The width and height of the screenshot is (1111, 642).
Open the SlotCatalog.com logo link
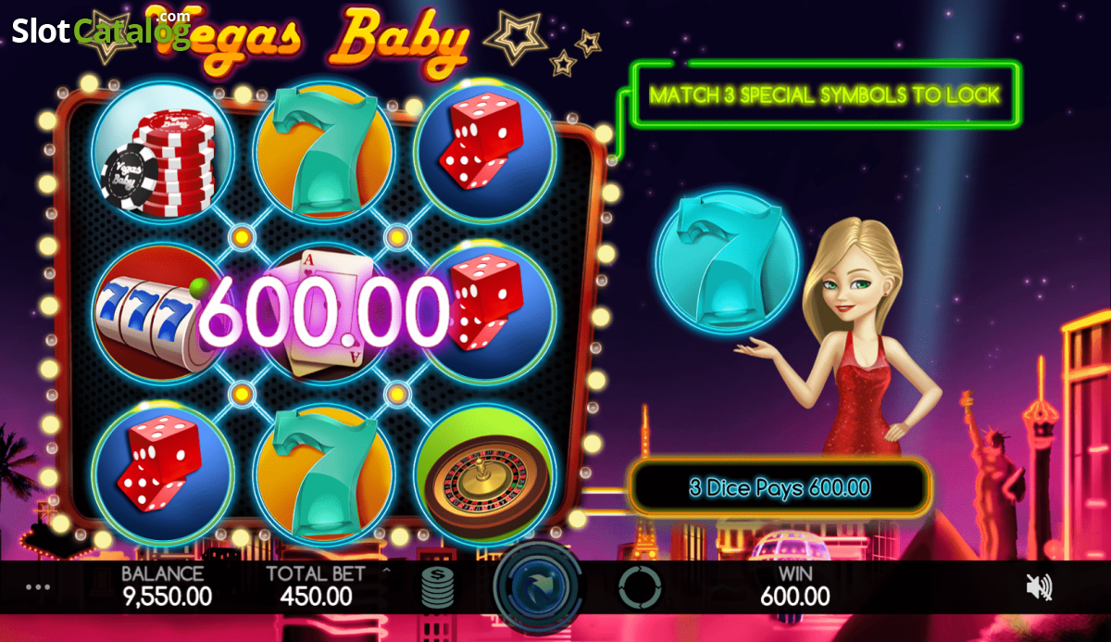(101, 30)
